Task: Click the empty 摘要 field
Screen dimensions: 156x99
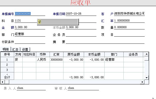Action: [x=105, y=42]
